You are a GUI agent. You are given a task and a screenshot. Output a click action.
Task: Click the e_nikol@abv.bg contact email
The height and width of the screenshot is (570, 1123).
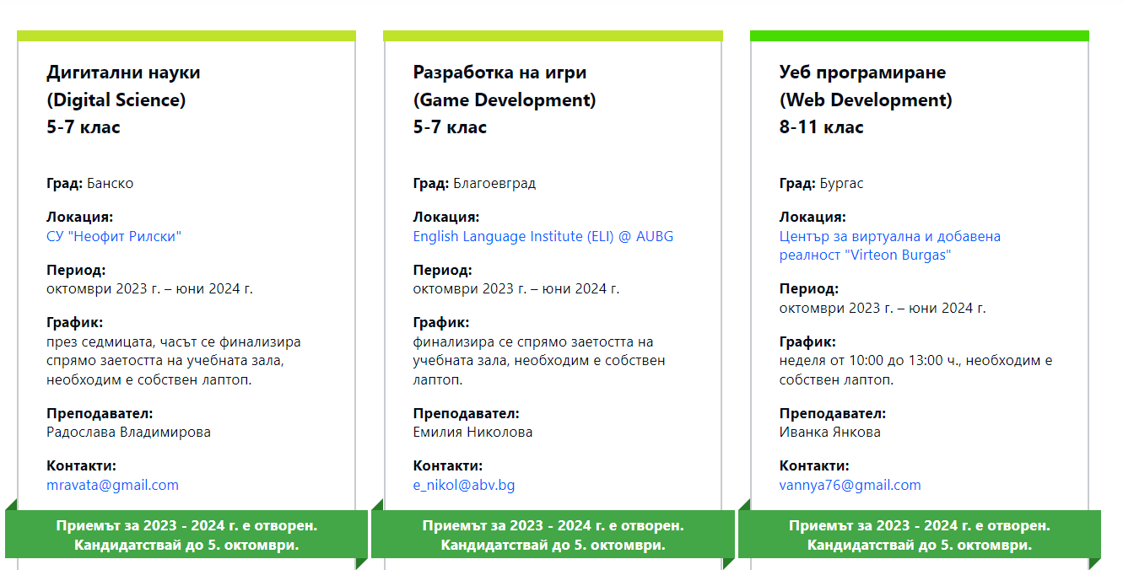click(x=463, y=485)
